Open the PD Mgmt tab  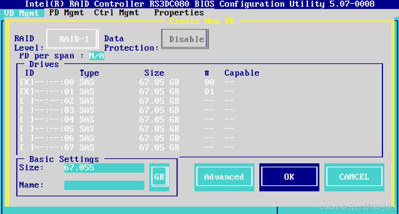pos(66,13)
